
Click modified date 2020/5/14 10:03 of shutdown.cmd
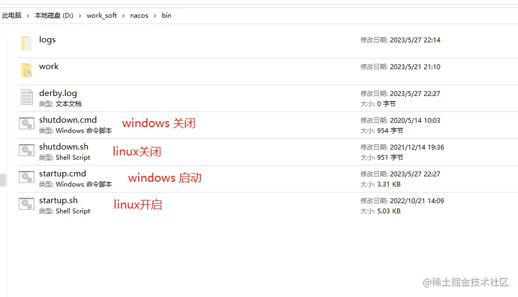point(415,121)
